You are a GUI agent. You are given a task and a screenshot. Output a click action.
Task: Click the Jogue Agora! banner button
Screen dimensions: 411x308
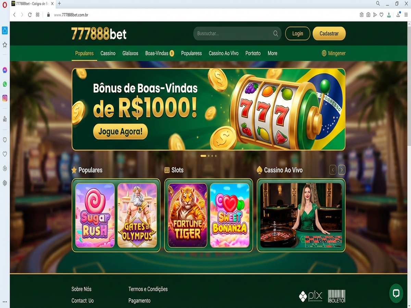point(120,131)
